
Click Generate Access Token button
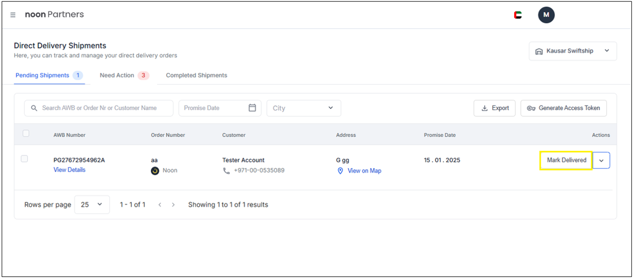563,108
